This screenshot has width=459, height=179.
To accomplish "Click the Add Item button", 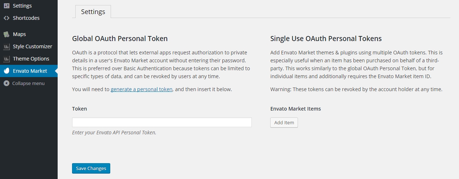I will pos(284,122).
